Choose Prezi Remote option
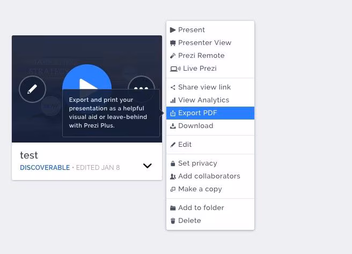 pyautogui.click(x=201, y=56)
